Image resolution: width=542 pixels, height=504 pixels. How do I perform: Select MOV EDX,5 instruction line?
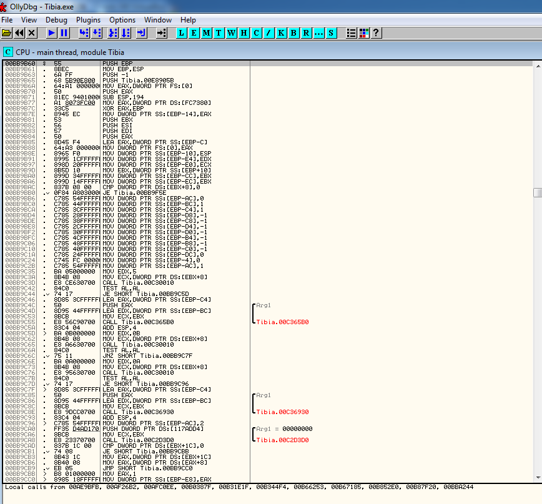click(x=119, y=272)
